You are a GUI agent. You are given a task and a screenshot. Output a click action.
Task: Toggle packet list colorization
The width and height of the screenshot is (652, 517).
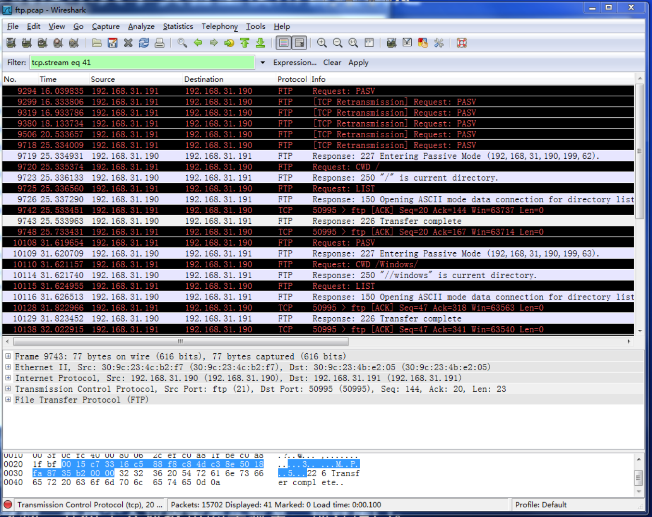pos(284,43)
